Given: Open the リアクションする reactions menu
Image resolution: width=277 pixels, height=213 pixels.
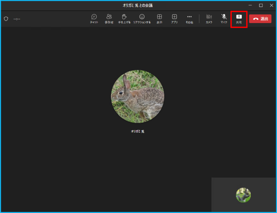Looking at the screenshot, I should 142,19.
